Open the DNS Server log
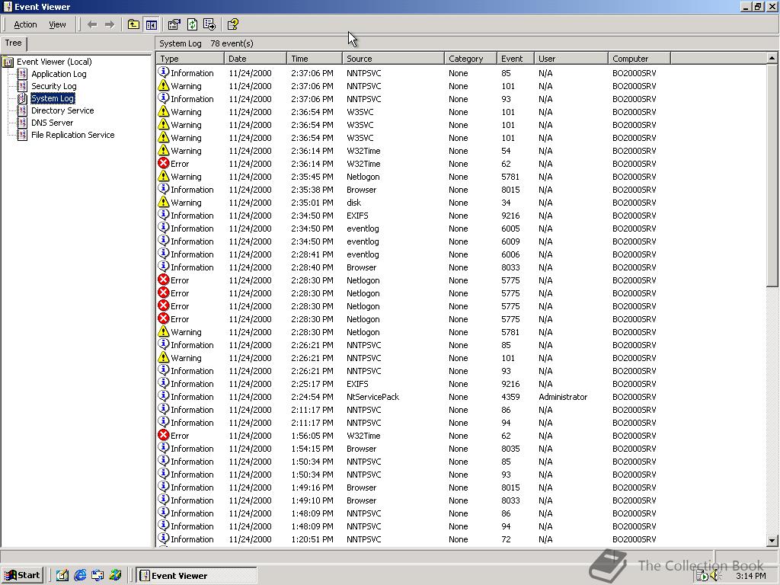 pos(52,123)
